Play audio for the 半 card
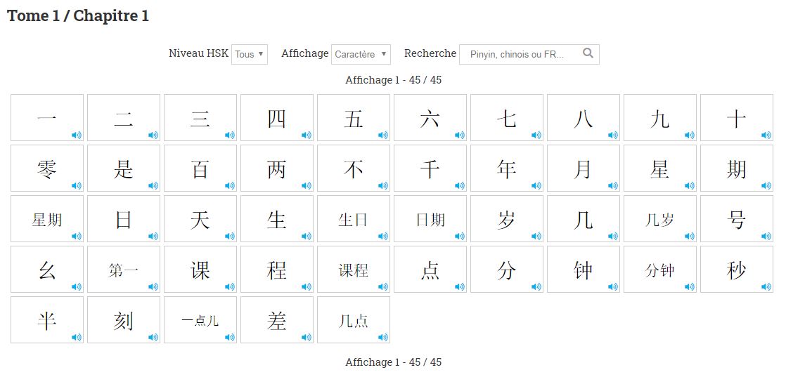This screenshot has width=786, height=377. click(x=76, y=337)
